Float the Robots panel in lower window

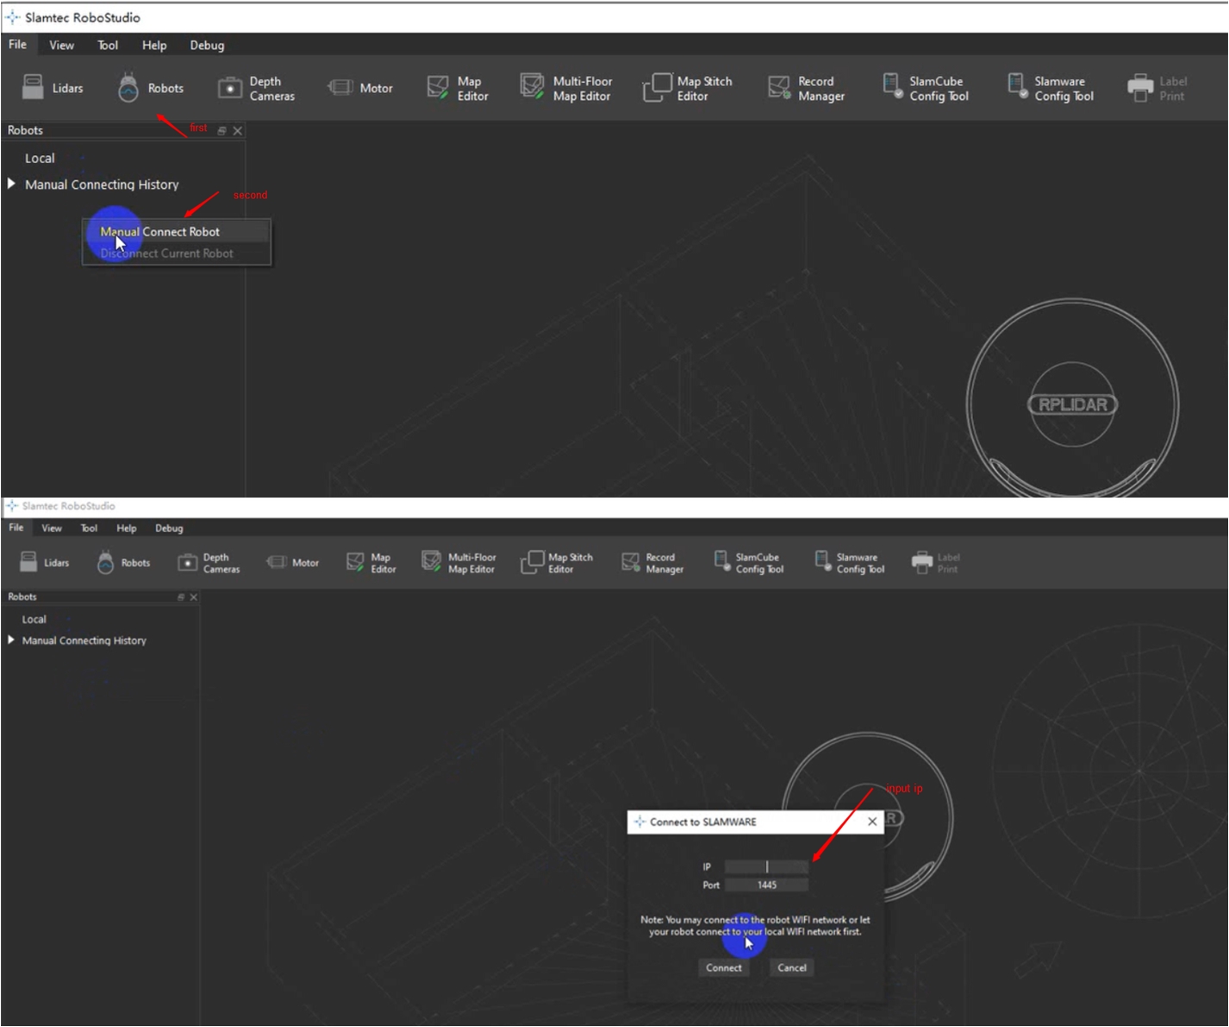click(181, 597)
